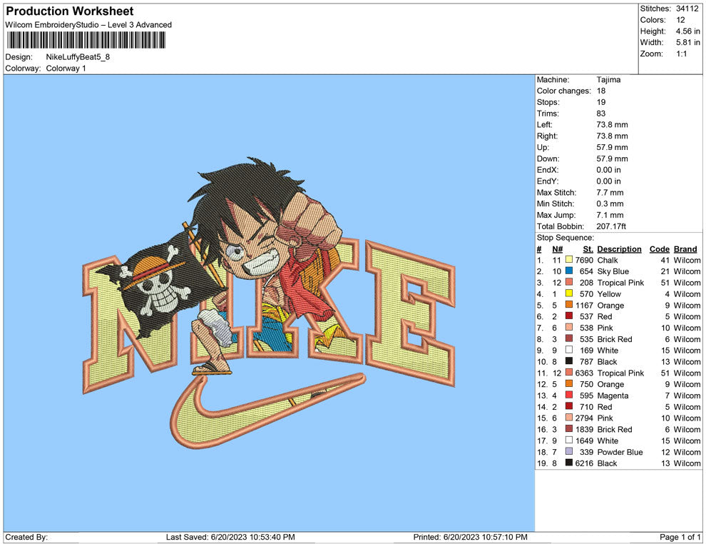Click the St. column header
This screenshot has height=544, width=706.
coord(588,249)
